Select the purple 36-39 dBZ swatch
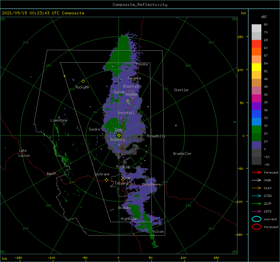Screen dimensions: 280x262 [256, 106]
